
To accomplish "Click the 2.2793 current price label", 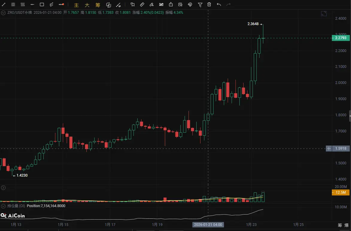I will pyautogui.click(x=341, y=38).
